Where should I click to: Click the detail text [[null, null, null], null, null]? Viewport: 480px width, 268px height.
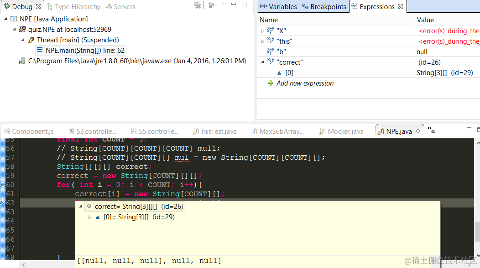149,261
